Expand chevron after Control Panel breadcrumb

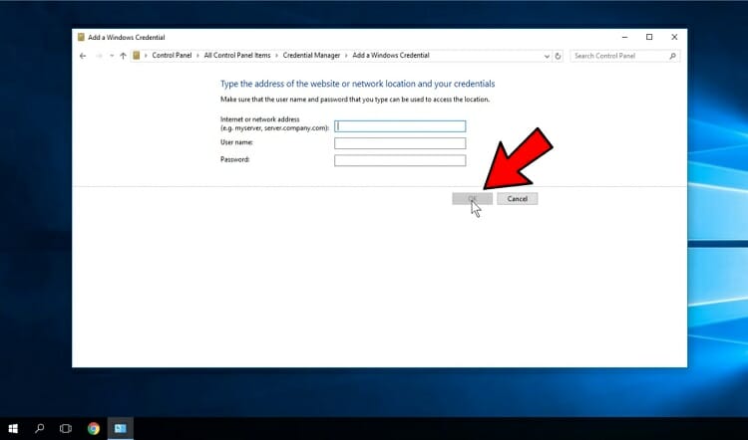click(x=197, y=56)
